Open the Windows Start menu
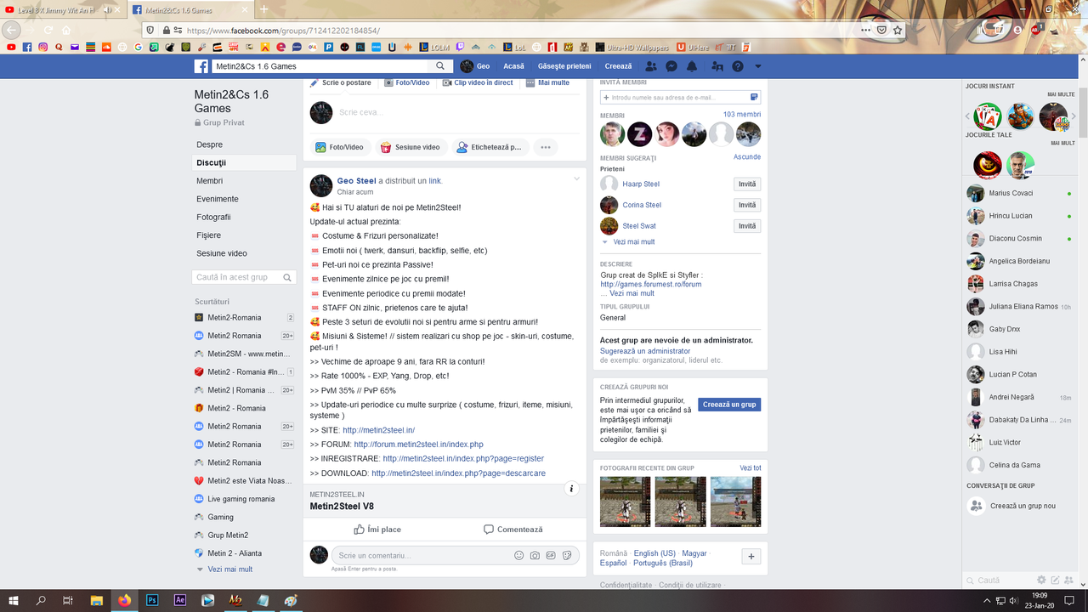The image size is (1088, 612). pyautogui.click(x=14, y=600)
